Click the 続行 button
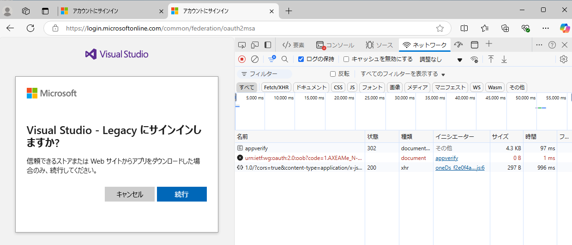Viewport: 572px width, 245px height. point(182,194)
